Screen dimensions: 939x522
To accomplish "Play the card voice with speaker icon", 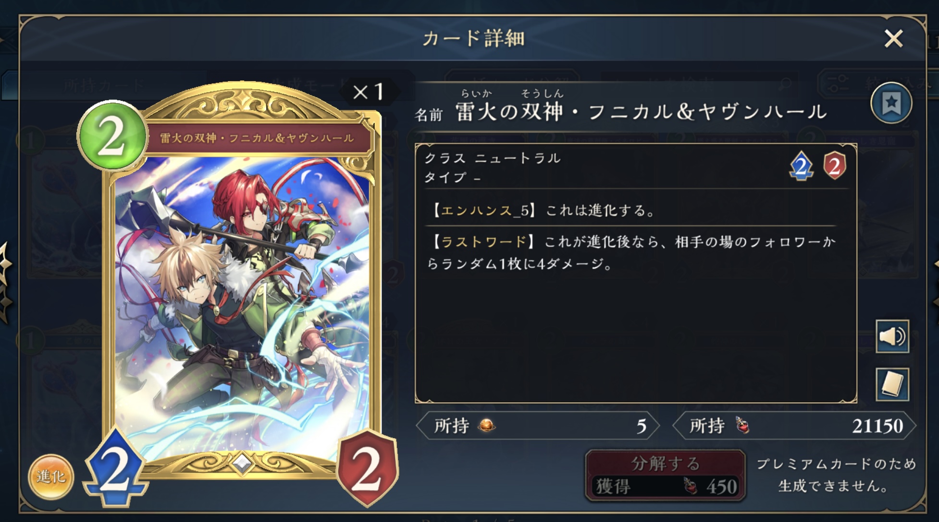I will click(x=892, y=336).
